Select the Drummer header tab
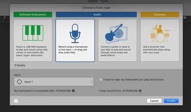Image resolution: width=191 pixels, height=112 pixels. click(160, 14)
